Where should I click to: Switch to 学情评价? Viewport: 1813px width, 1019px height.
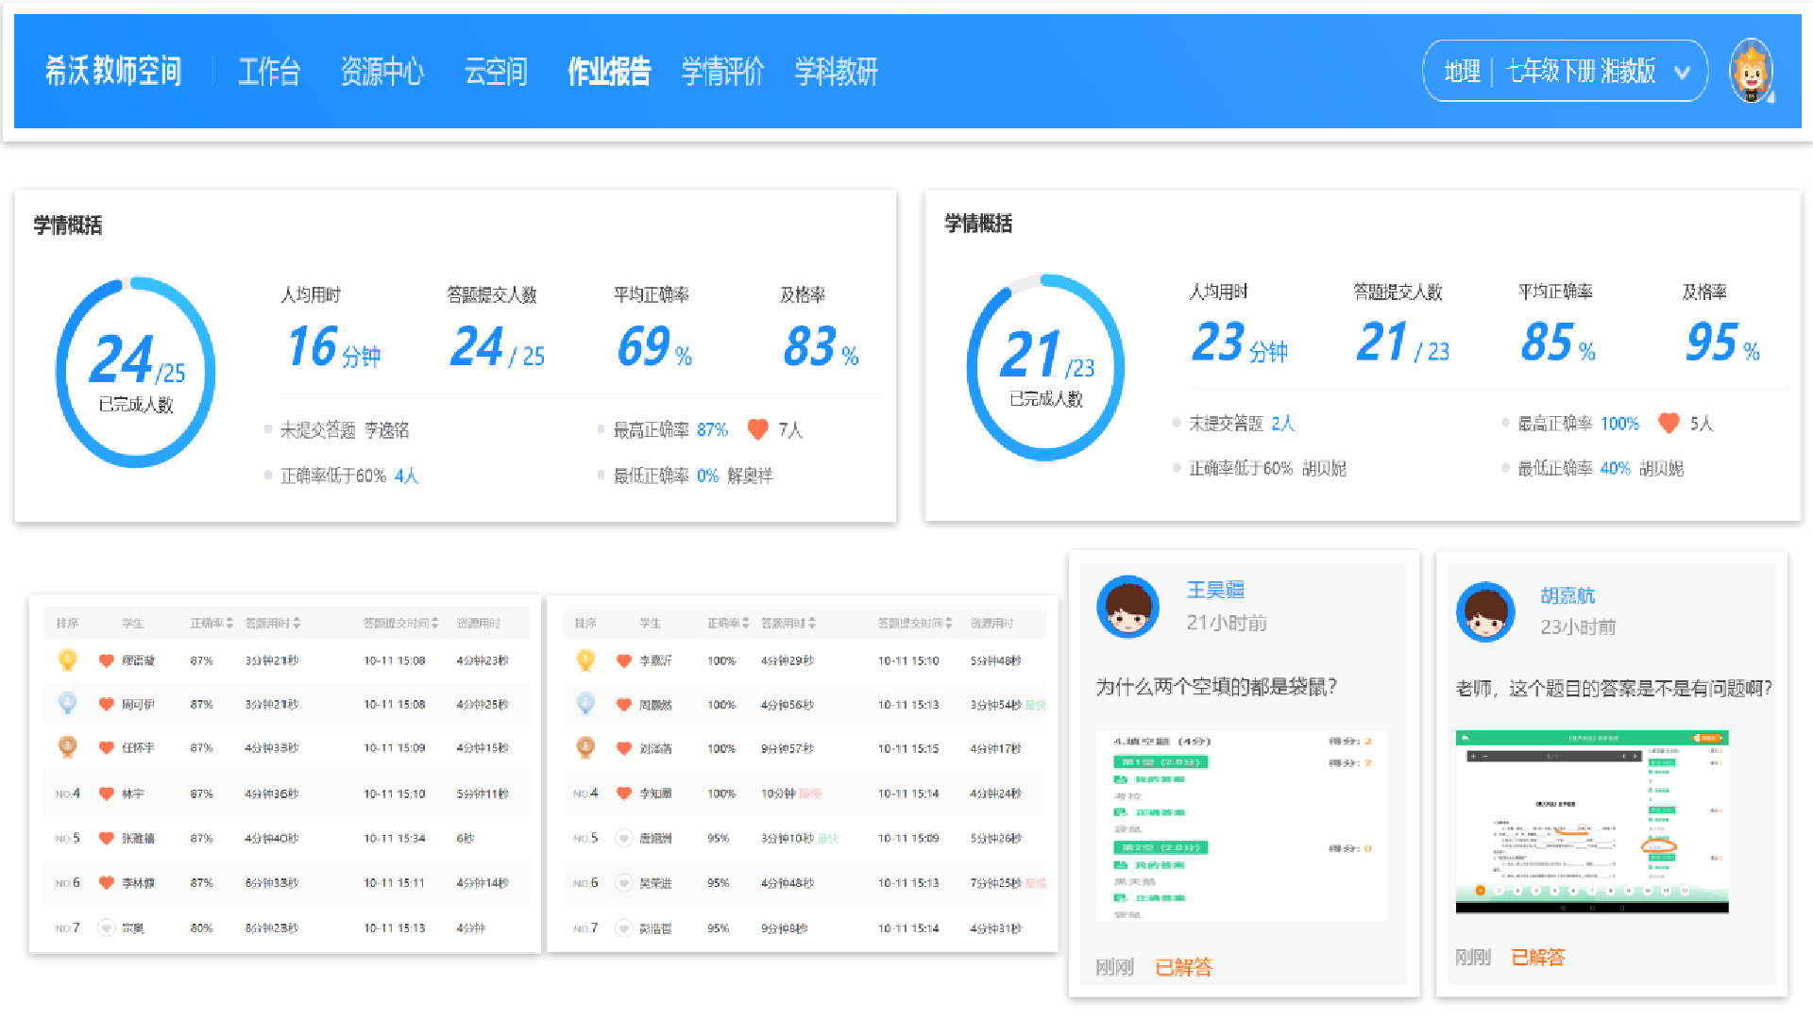722,72
